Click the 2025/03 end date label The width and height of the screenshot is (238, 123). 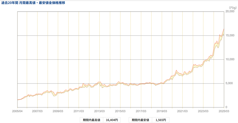coord(224,111)
